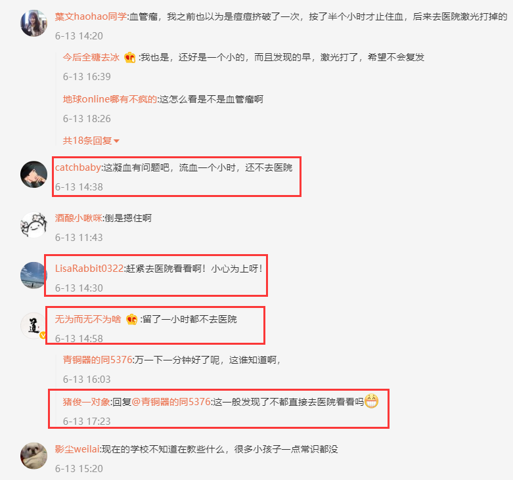The height and width of the screenshot is (480, 513).
Task: Open 影尘weilai's dog avatar
Action: click(x=33, y=456)
